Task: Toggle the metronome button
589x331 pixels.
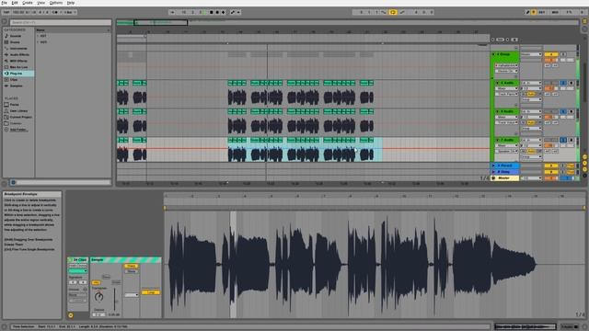Action: (x=55, y=12)
